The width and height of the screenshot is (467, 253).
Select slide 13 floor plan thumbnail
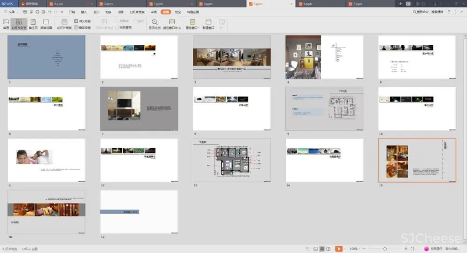click(232, 160)
